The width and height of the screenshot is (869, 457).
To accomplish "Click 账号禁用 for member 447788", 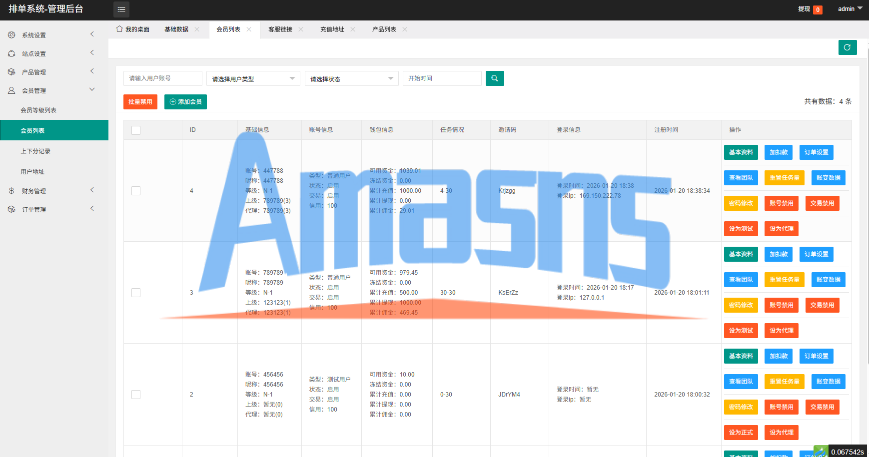I will pyautogui.click(x=782, y=203).
